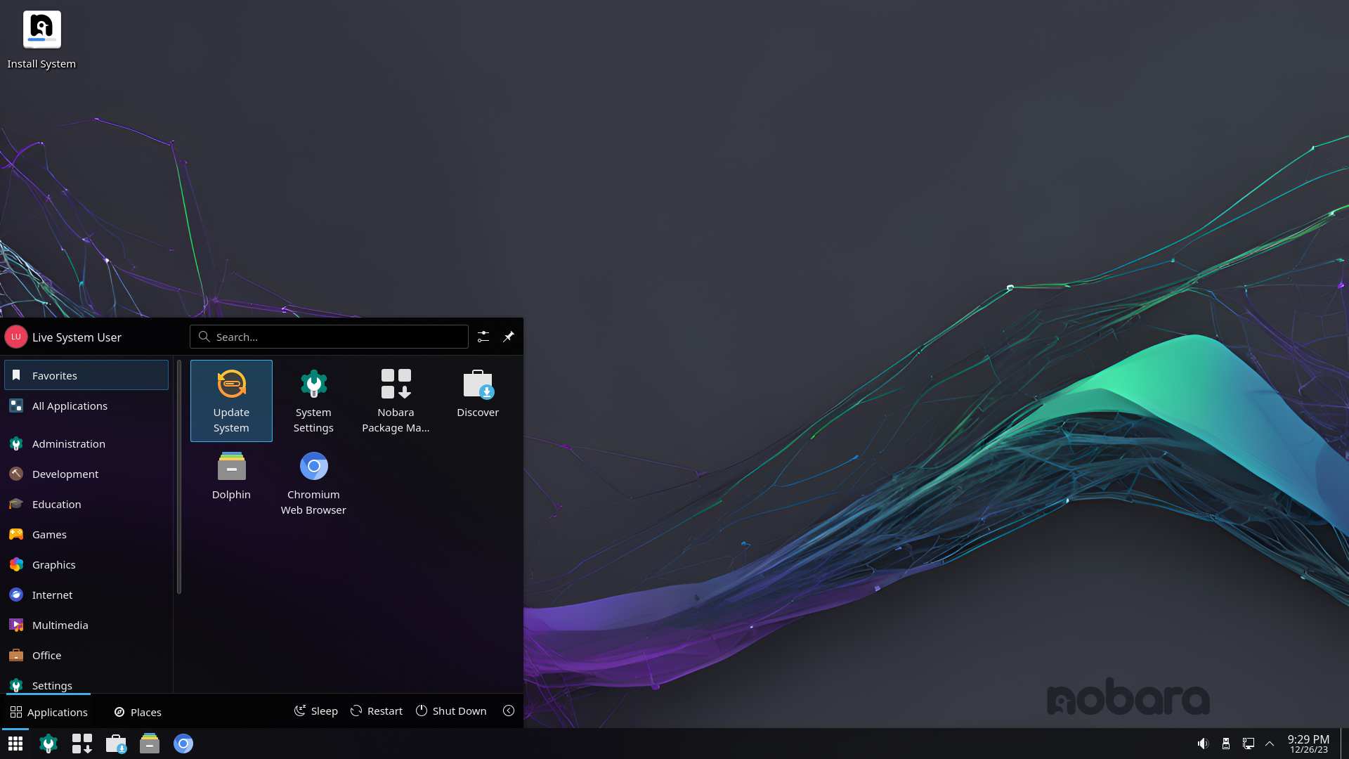Toggle pin to keep launcher open
The width and height of the screenshot is (1349, 759).
coord(509,337)
